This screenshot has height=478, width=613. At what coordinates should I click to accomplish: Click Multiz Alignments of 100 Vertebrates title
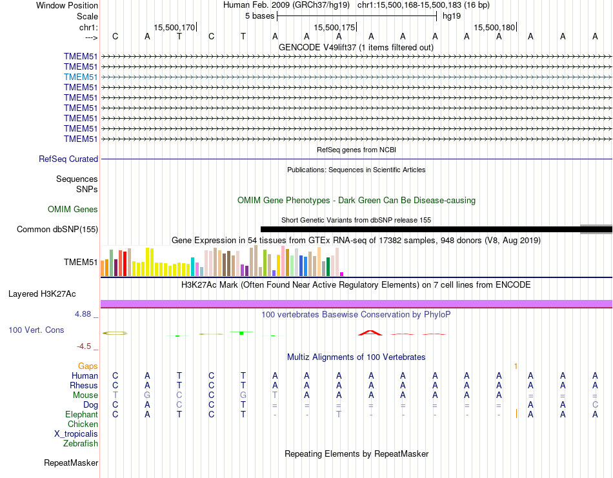pyautogui.click(x=356, y=357)
